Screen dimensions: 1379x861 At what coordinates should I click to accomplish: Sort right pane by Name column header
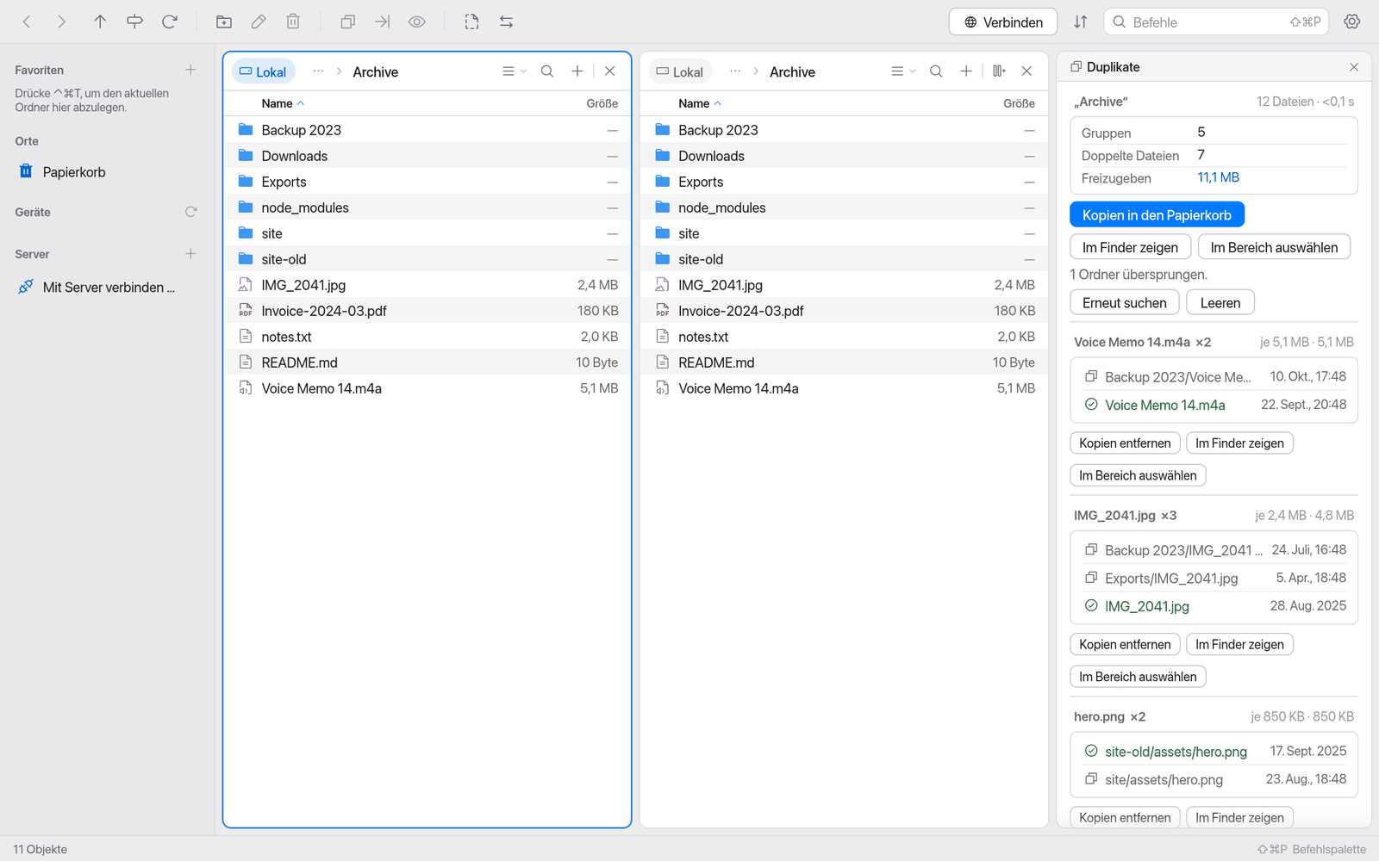[x=700, y=103]
